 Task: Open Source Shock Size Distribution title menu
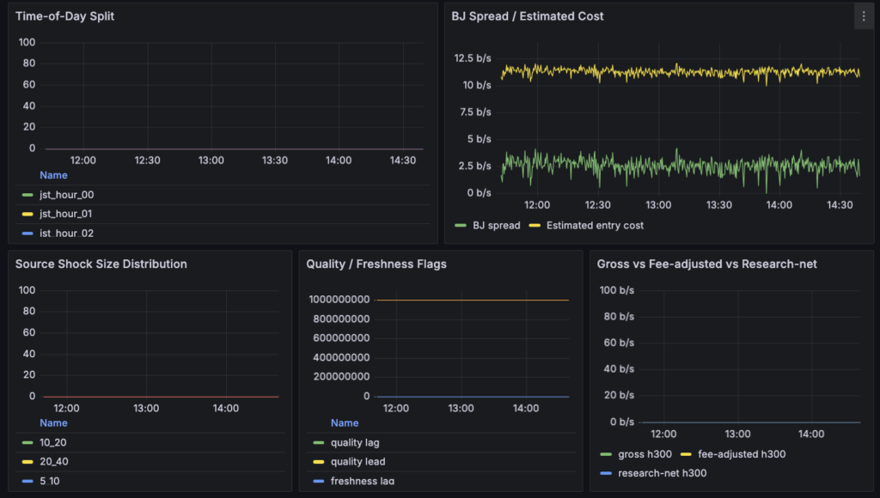[101, 264]
